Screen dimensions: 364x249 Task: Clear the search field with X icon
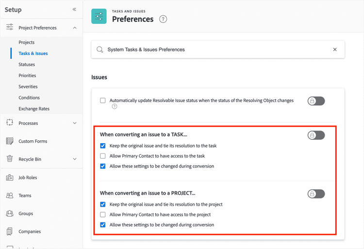[x=335, y=50]
